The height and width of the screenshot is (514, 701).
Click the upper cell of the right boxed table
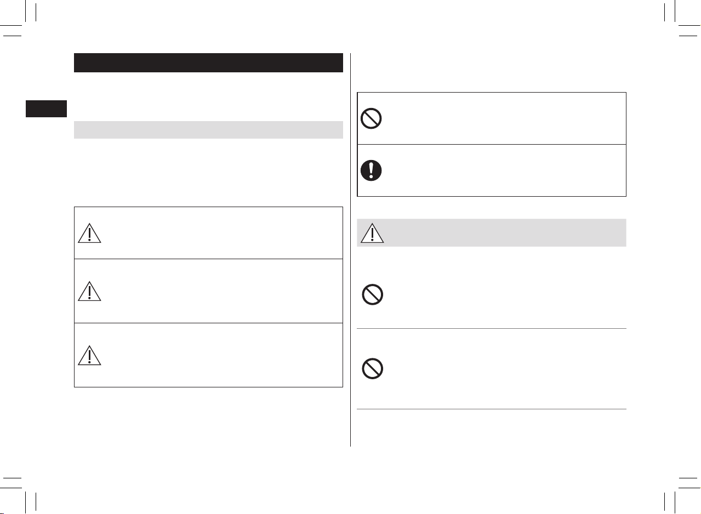[x=504, y=118]
